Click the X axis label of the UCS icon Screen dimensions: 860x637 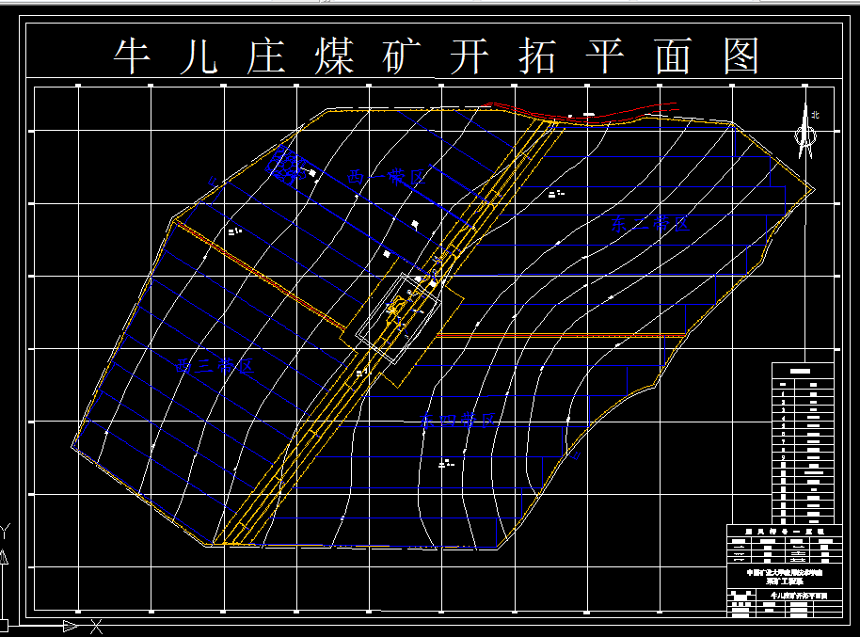pyautogui.click(x=96, y=626)
